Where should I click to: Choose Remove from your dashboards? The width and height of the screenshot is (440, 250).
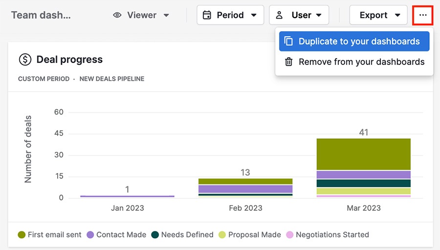(361, 62)
